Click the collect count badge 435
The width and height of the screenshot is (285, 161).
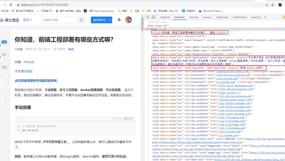pos(4,67)
